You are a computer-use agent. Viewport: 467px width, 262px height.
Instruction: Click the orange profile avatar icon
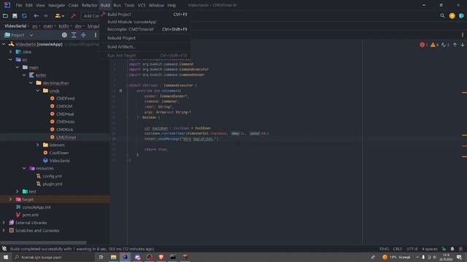click(x=452, y=16)
